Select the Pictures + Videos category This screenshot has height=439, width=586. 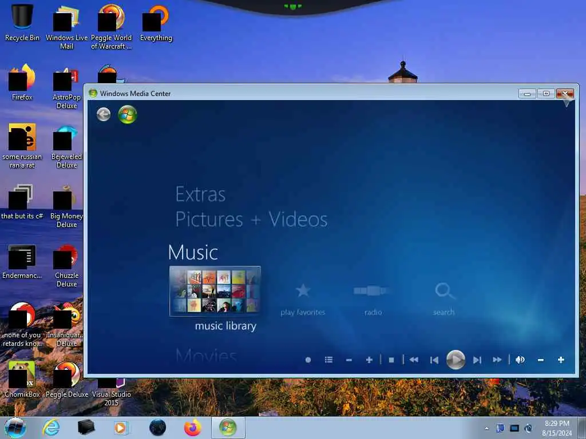pyautogui.click(x=252, y=219)
